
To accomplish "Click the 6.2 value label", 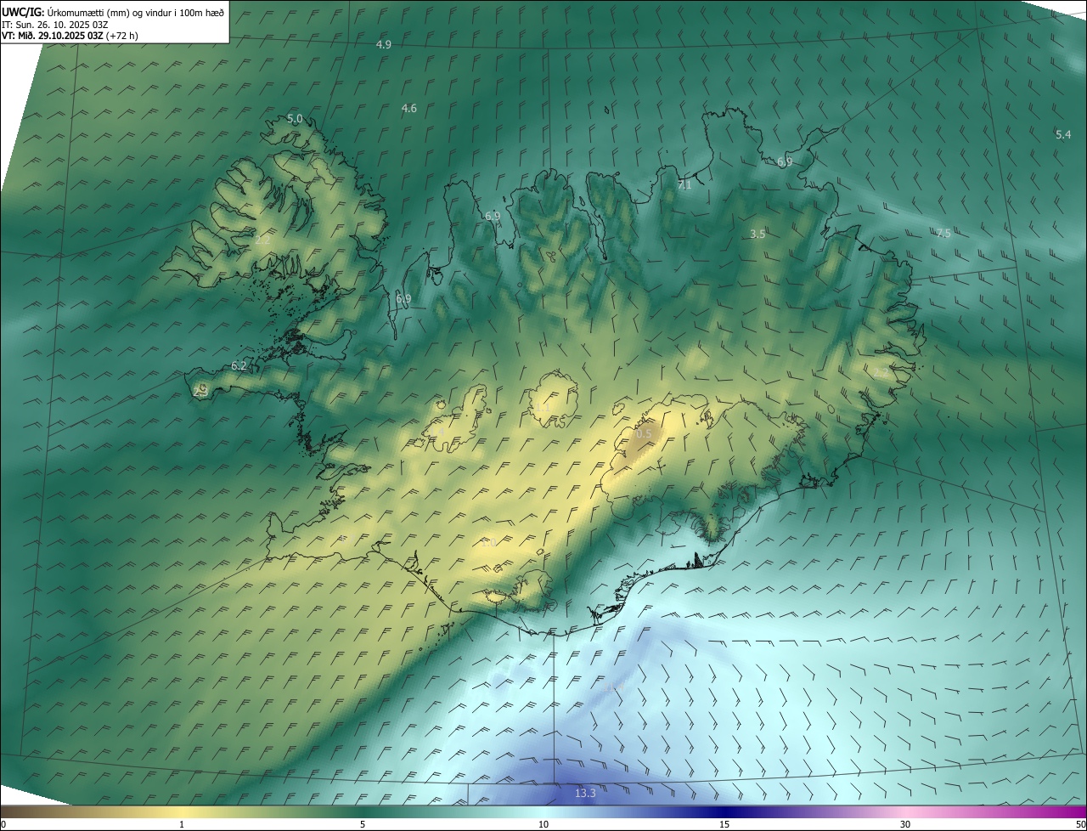I will 239,366.
